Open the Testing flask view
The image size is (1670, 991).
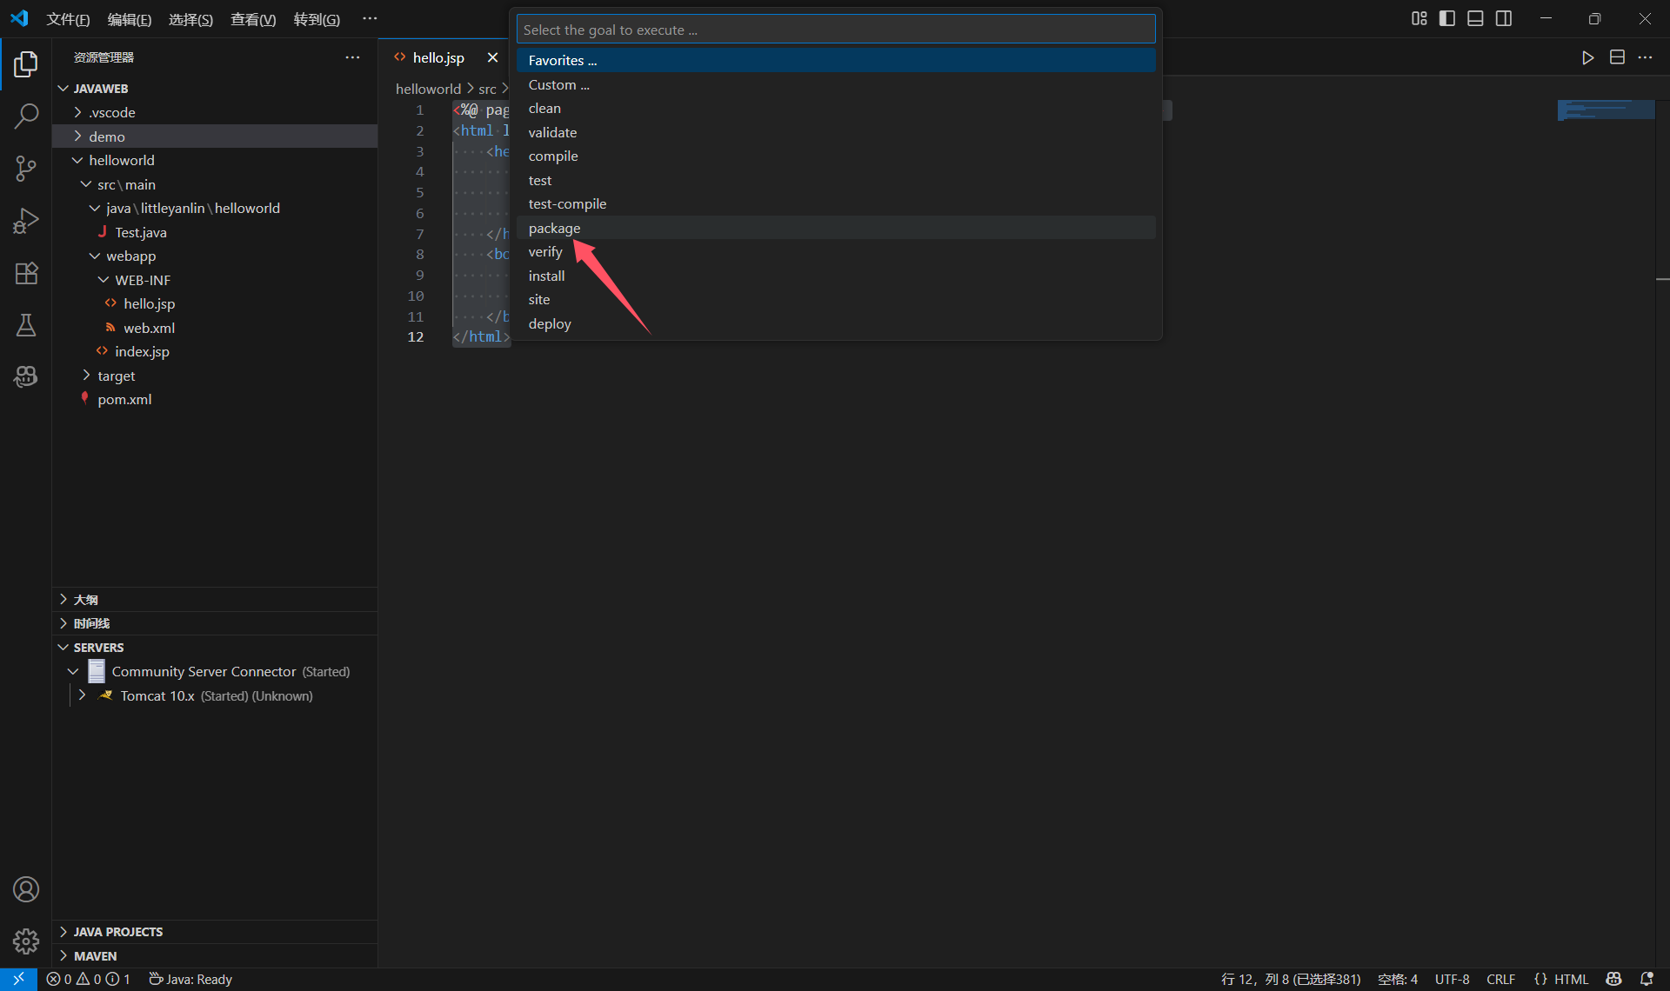click(x=26, y=325)
